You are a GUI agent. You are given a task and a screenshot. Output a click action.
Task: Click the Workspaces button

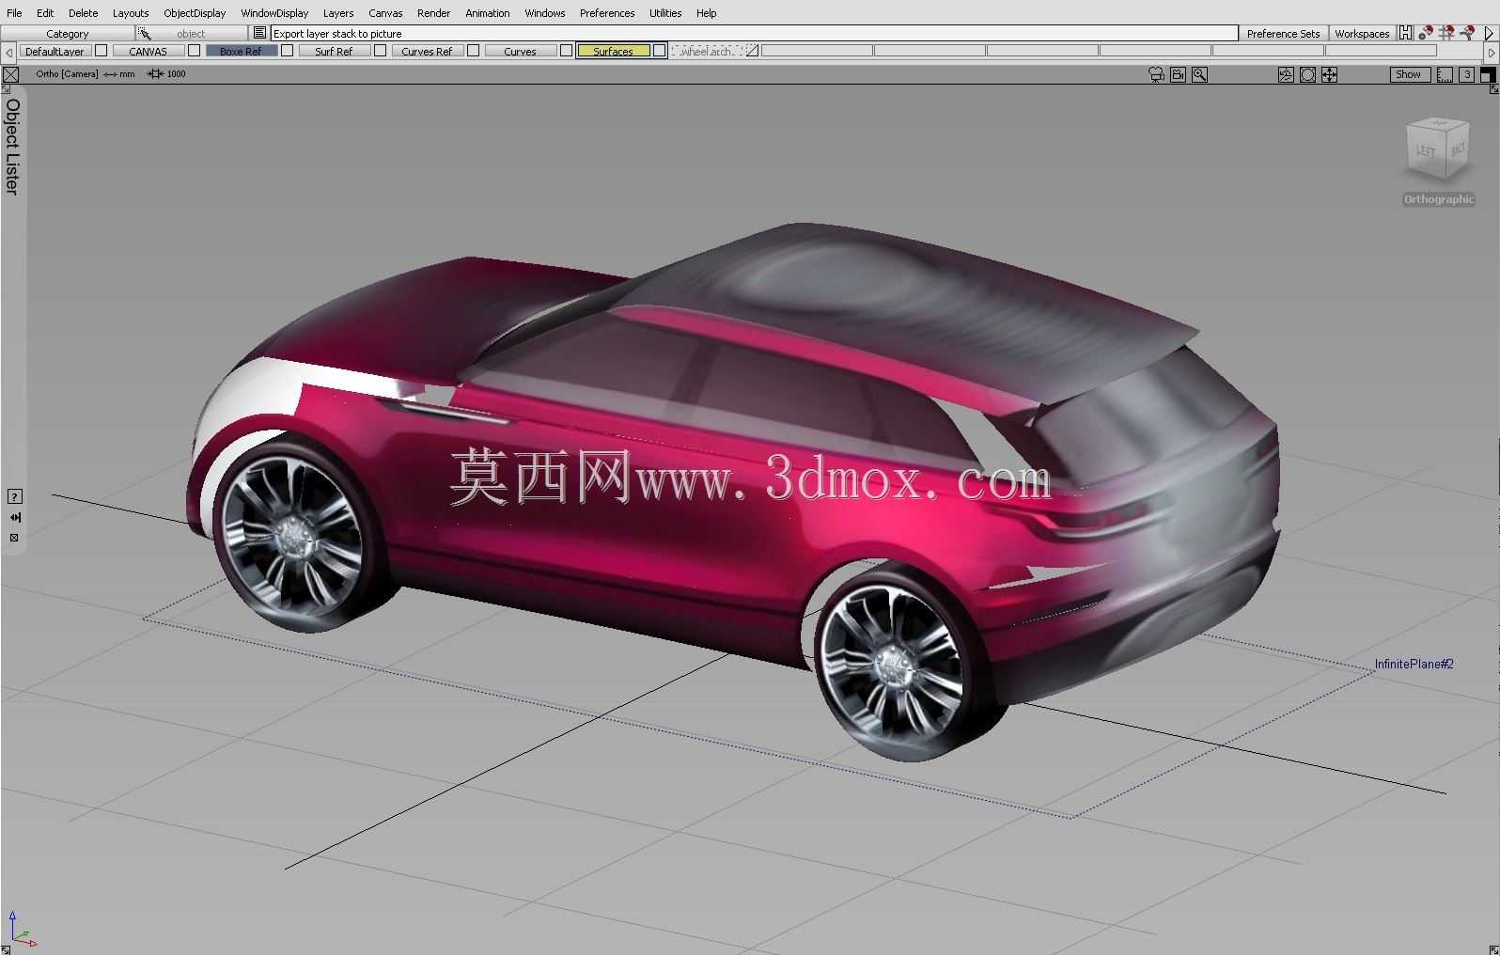click(x=1362, y=33)
